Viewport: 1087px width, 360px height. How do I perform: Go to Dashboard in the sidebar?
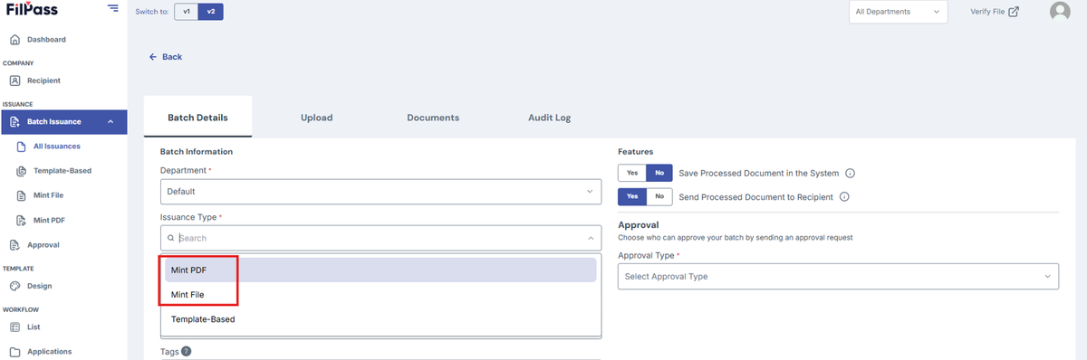click(46, 40)
